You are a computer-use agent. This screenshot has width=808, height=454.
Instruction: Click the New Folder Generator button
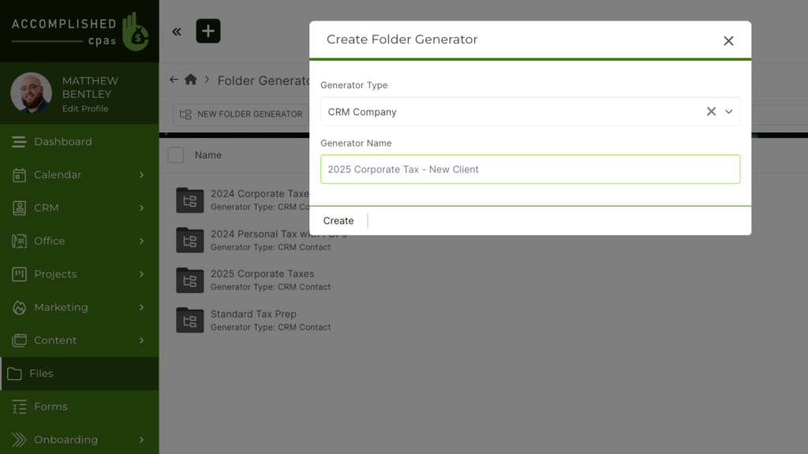(241, 114)
